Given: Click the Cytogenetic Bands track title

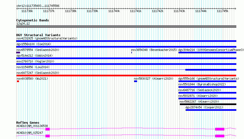Looking at the screenshot, I should pos(33,20).
